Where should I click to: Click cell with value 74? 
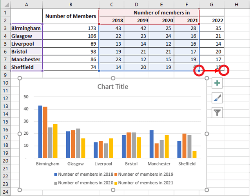71,67
